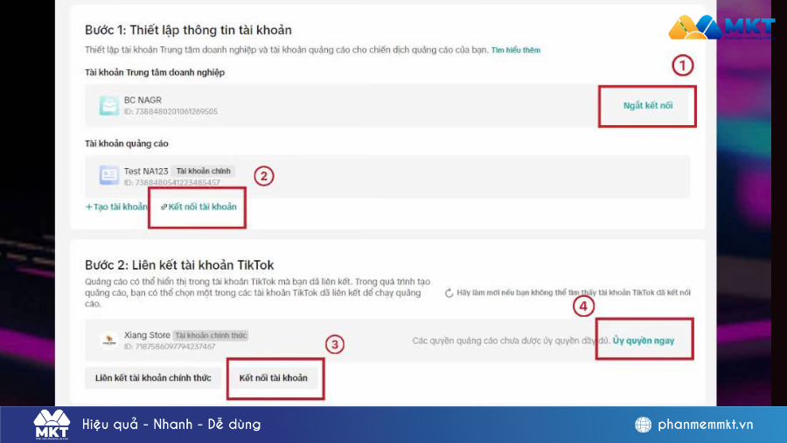Click Kết nối tài khoản button in step 2
This screenshot has width=787, height=443.
point(273,377)
